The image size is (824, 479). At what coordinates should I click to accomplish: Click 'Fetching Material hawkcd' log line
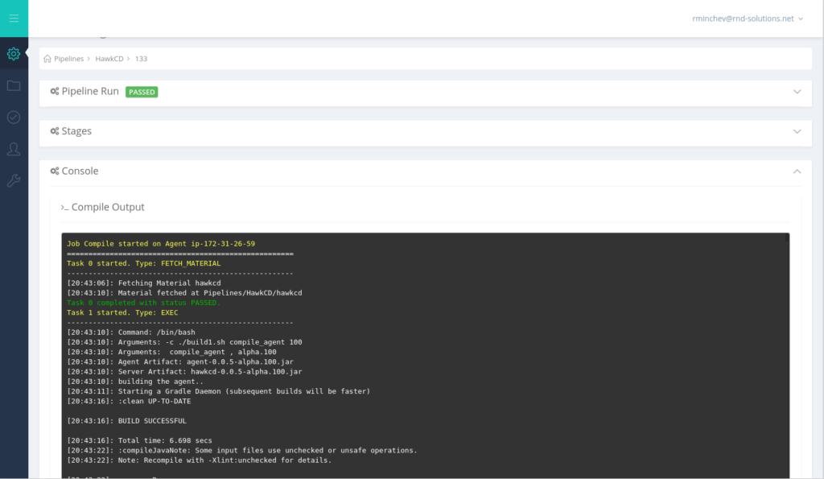tap(144, 283)
